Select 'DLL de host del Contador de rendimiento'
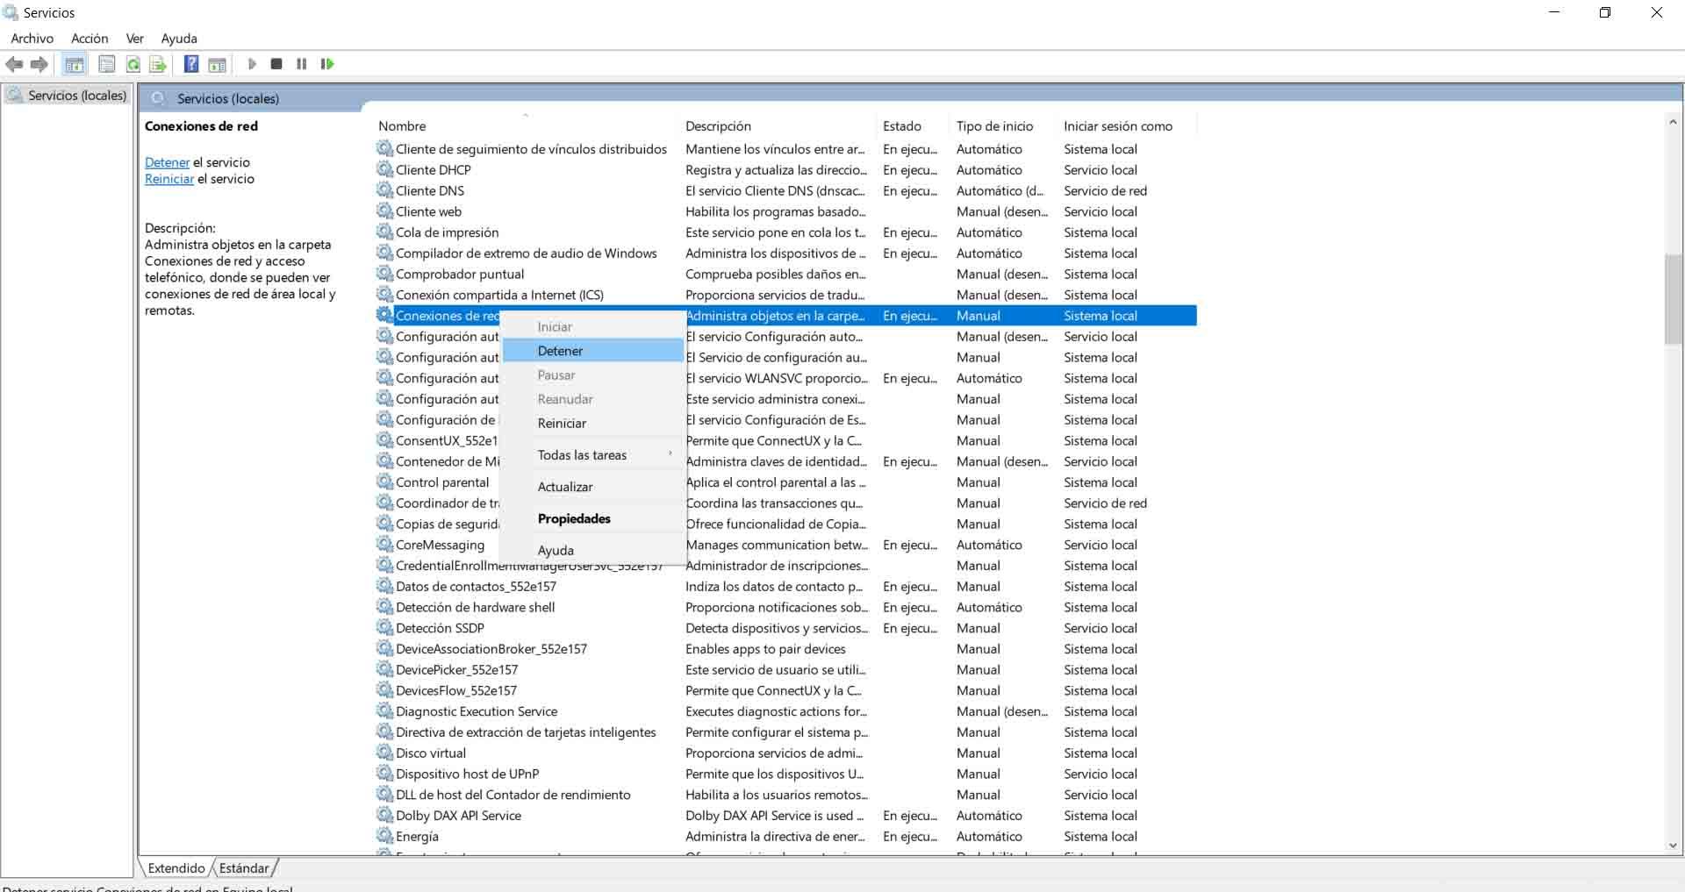 tap(513, 795)
